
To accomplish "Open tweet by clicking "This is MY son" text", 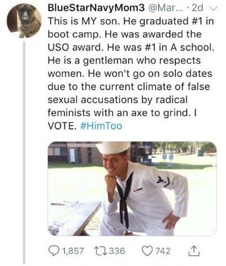I will [x=84, y=21].
